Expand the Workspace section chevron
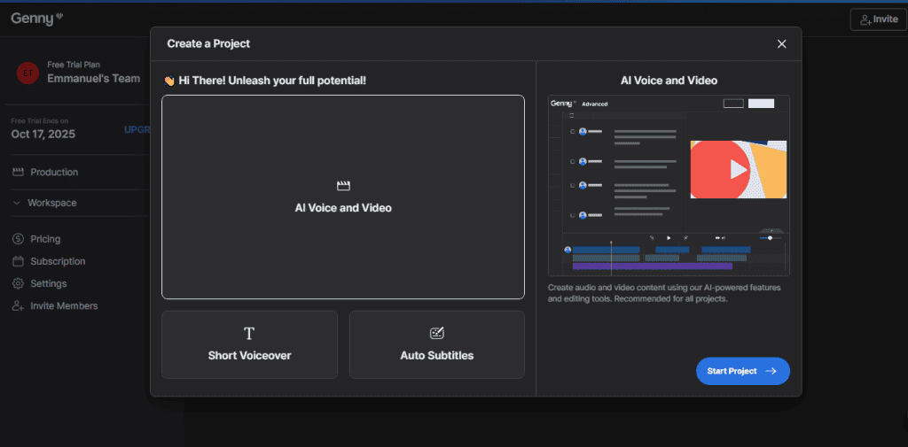 coord(18,203)
